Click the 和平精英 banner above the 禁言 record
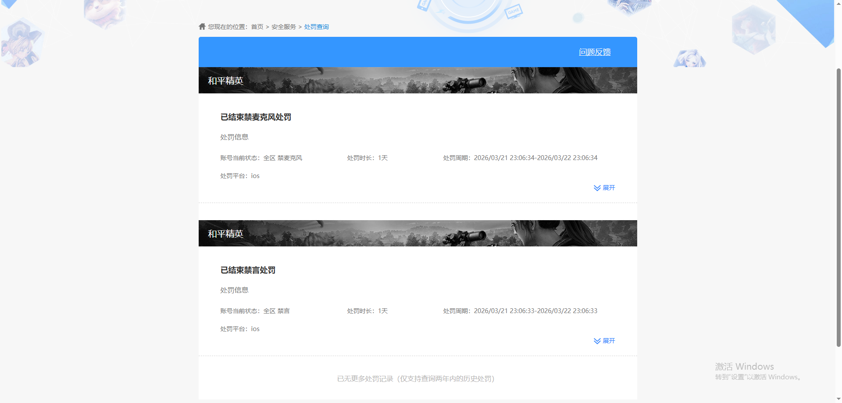The height and width of the screenshot is (403, 842). point(418,233)
